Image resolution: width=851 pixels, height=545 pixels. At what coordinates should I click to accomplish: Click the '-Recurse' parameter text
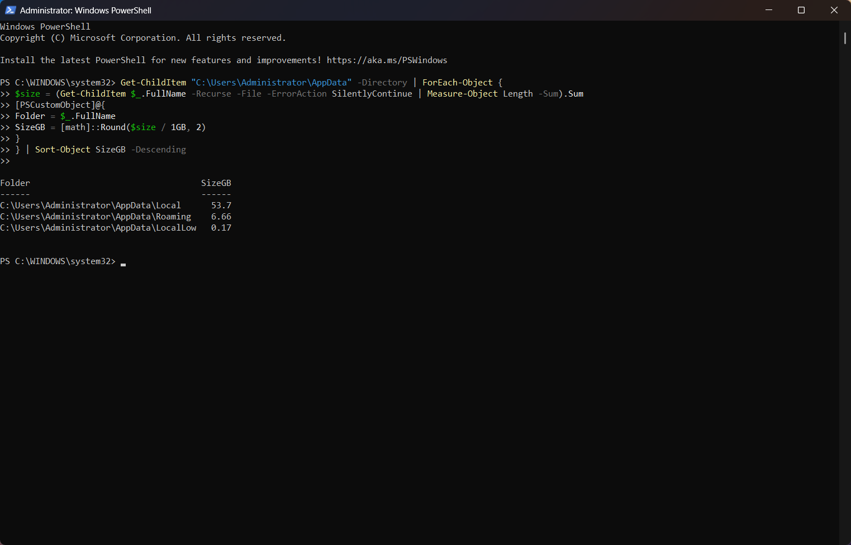[x=211, y=94]
